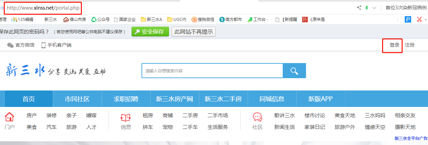Click the 信息 open-book icon

[126, 117]
